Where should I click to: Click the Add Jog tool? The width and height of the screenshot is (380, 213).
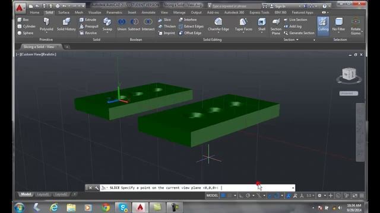[293, 26]
